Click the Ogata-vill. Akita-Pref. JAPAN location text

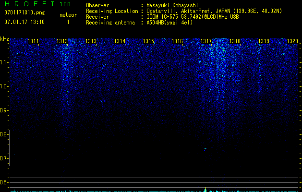pyautogui.click(x=214, y=11)
